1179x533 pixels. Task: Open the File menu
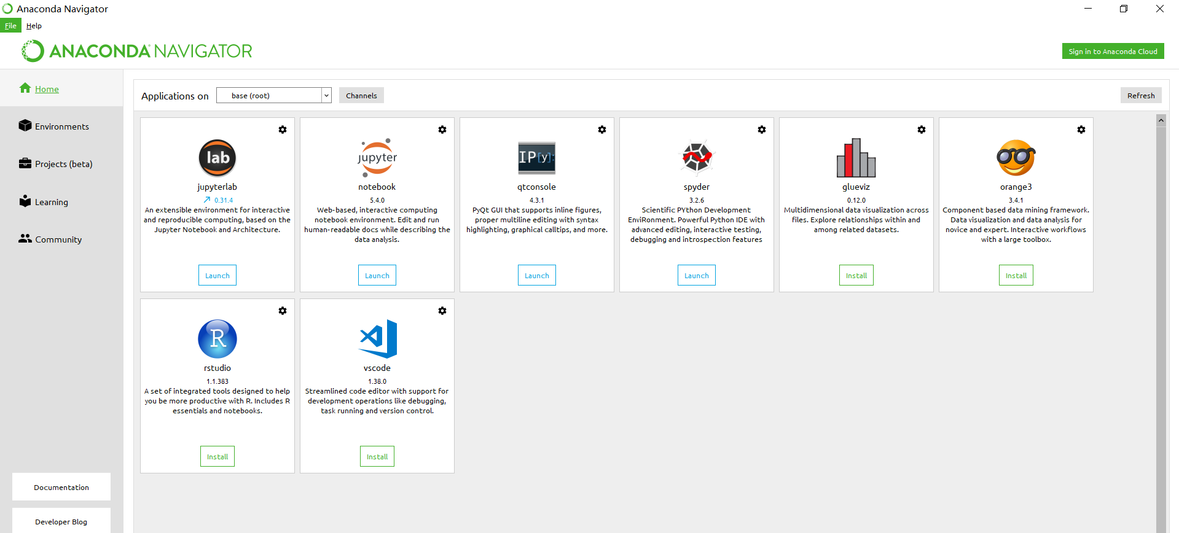click(x=10, y=26)
